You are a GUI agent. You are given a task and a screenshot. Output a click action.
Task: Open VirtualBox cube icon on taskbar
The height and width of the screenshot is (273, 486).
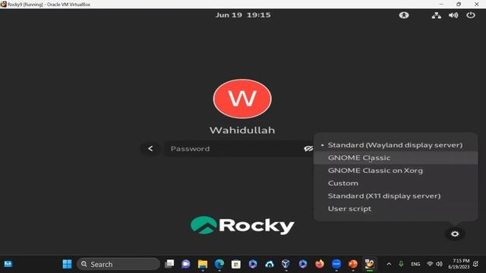(286, 264)
